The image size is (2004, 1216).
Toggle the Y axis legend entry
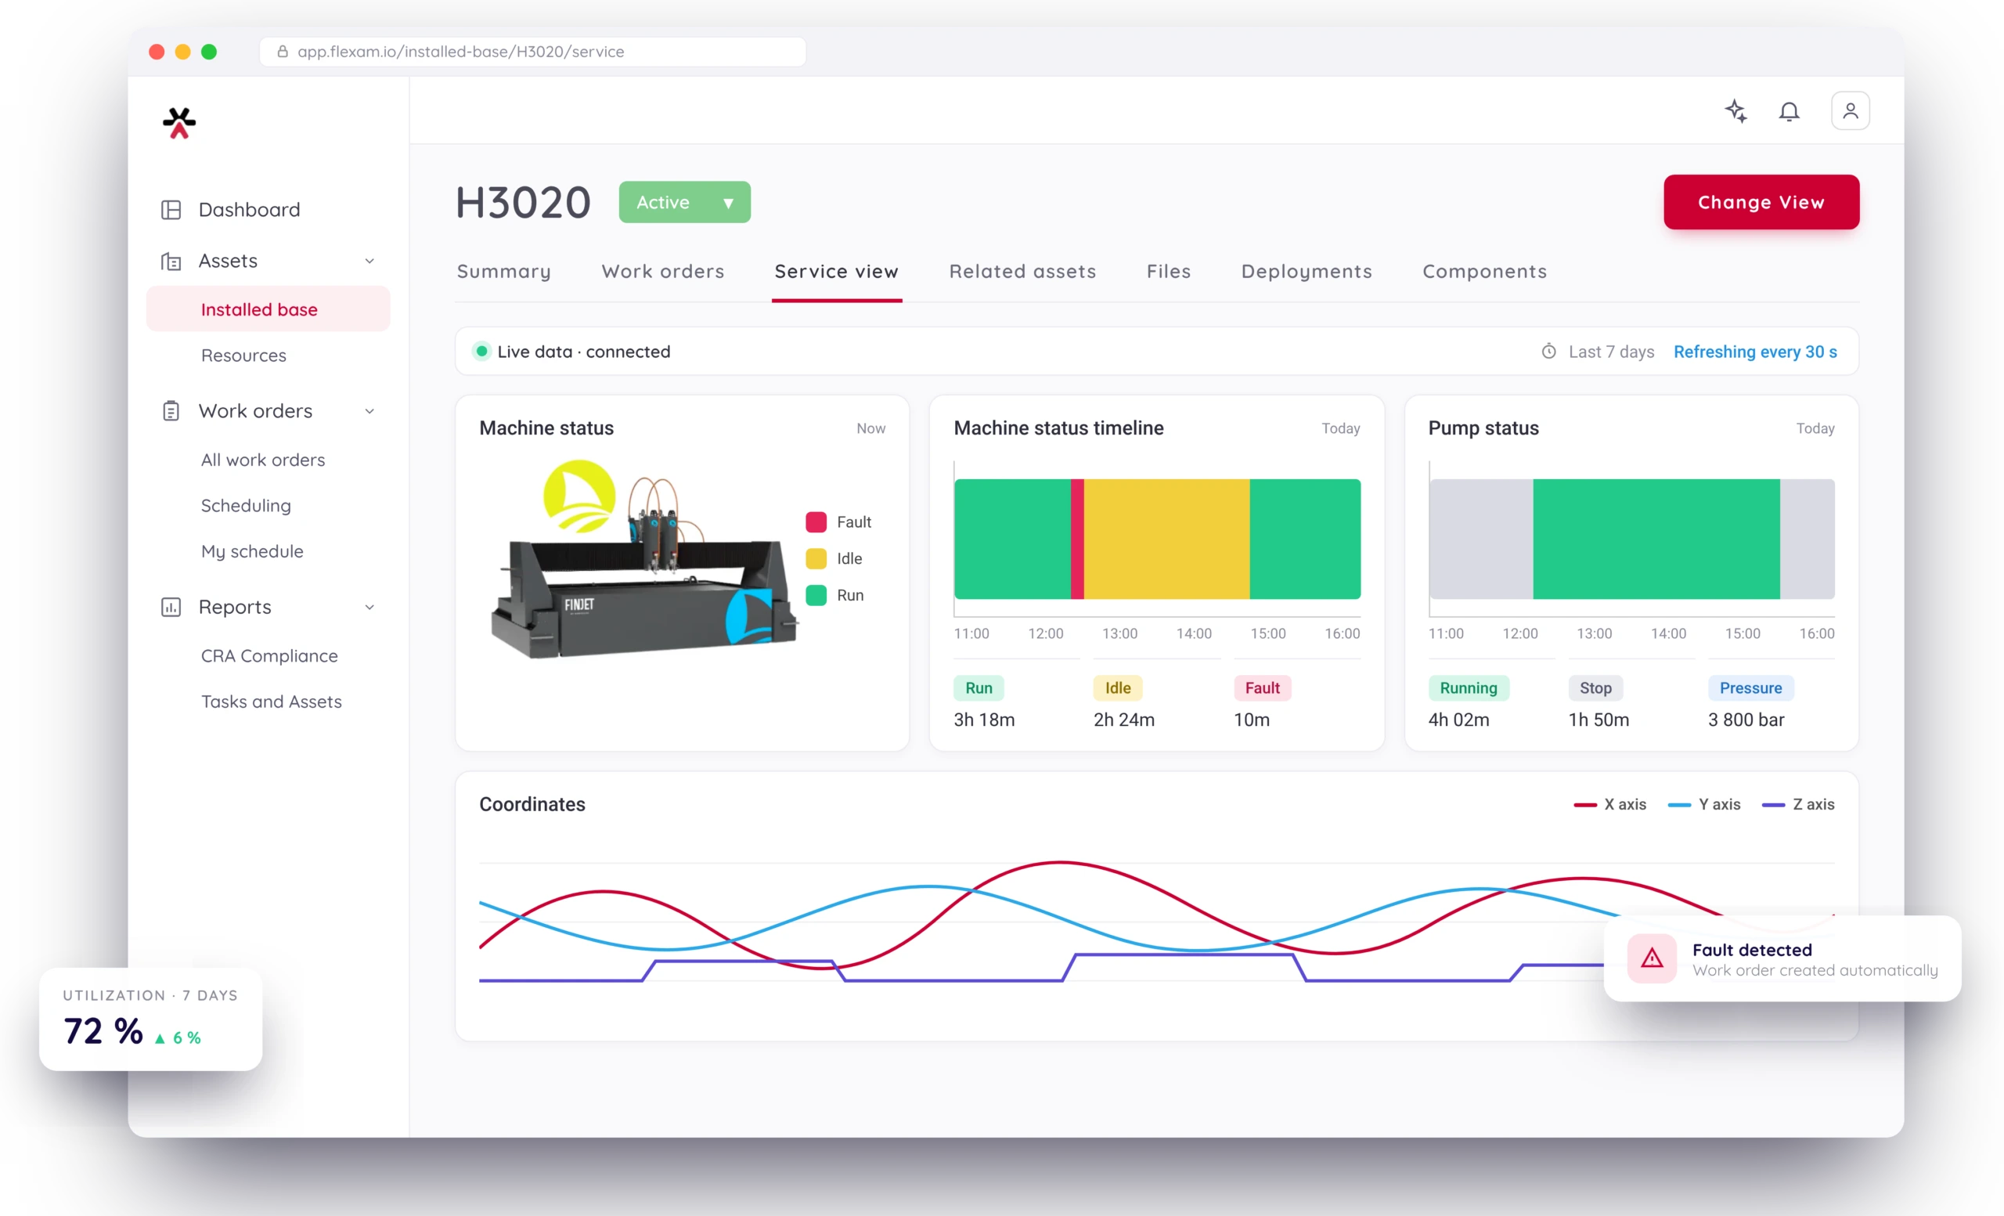pyautogui.click(x=1704, y=804)
